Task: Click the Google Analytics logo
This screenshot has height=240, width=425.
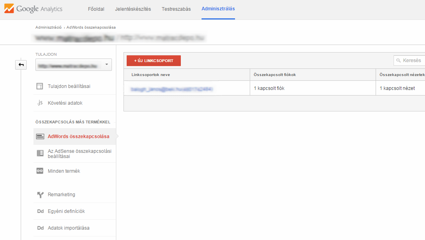Action: pyautogui.click(x=33, y=9)
